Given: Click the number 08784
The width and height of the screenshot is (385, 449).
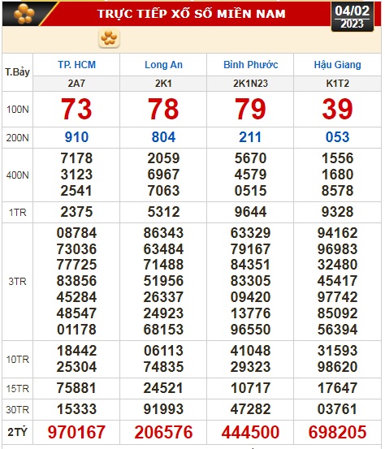Looking at the screenshot, I should pos(76,233).
